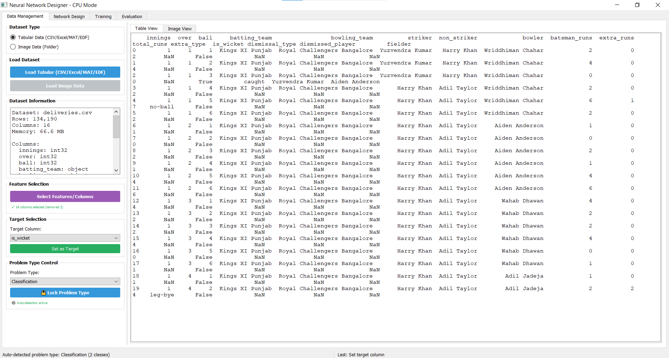Click 'caught' dismissal type value
669x358 pixels.
pyautogui.click(x=254, y=81)
